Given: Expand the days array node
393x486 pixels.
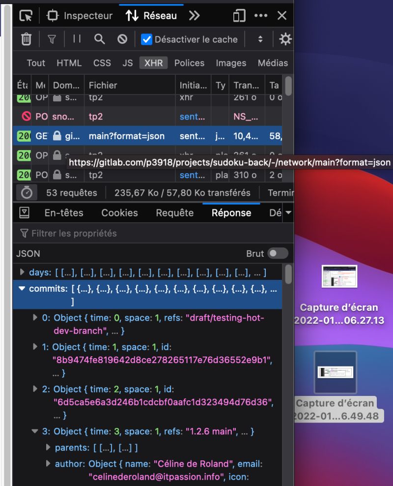Looking at the screenshot, I should pos(22,272).
